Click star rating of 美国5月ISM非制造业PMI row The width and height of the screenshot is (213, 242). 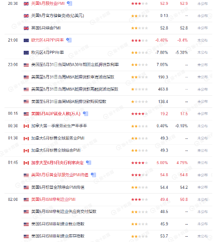coord(139,199)
